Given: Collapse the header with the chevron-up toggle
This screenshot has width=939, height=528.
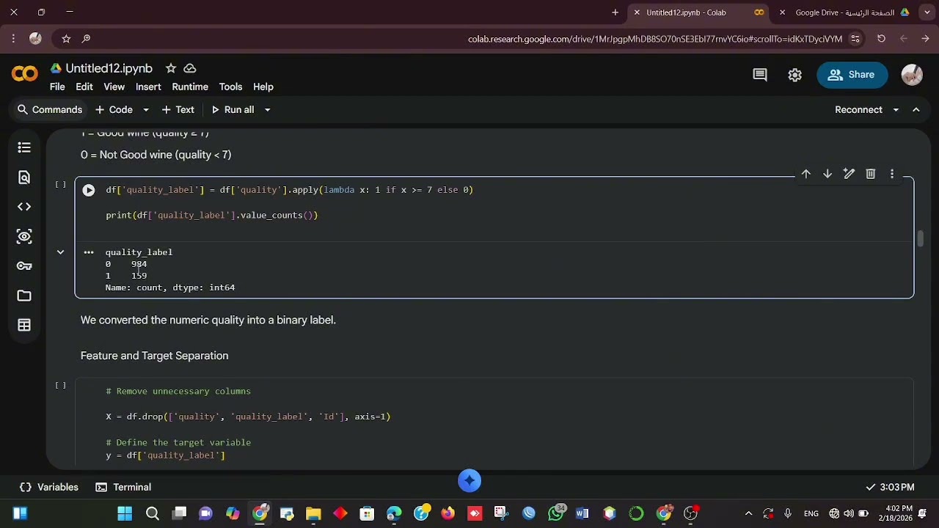Looking at the screenshot, I should [916, 110].
